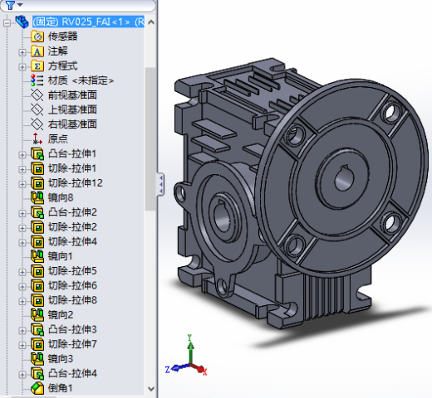Click the 传感器 sensors folder icon
Screen dimensions: 432x398
37,36
